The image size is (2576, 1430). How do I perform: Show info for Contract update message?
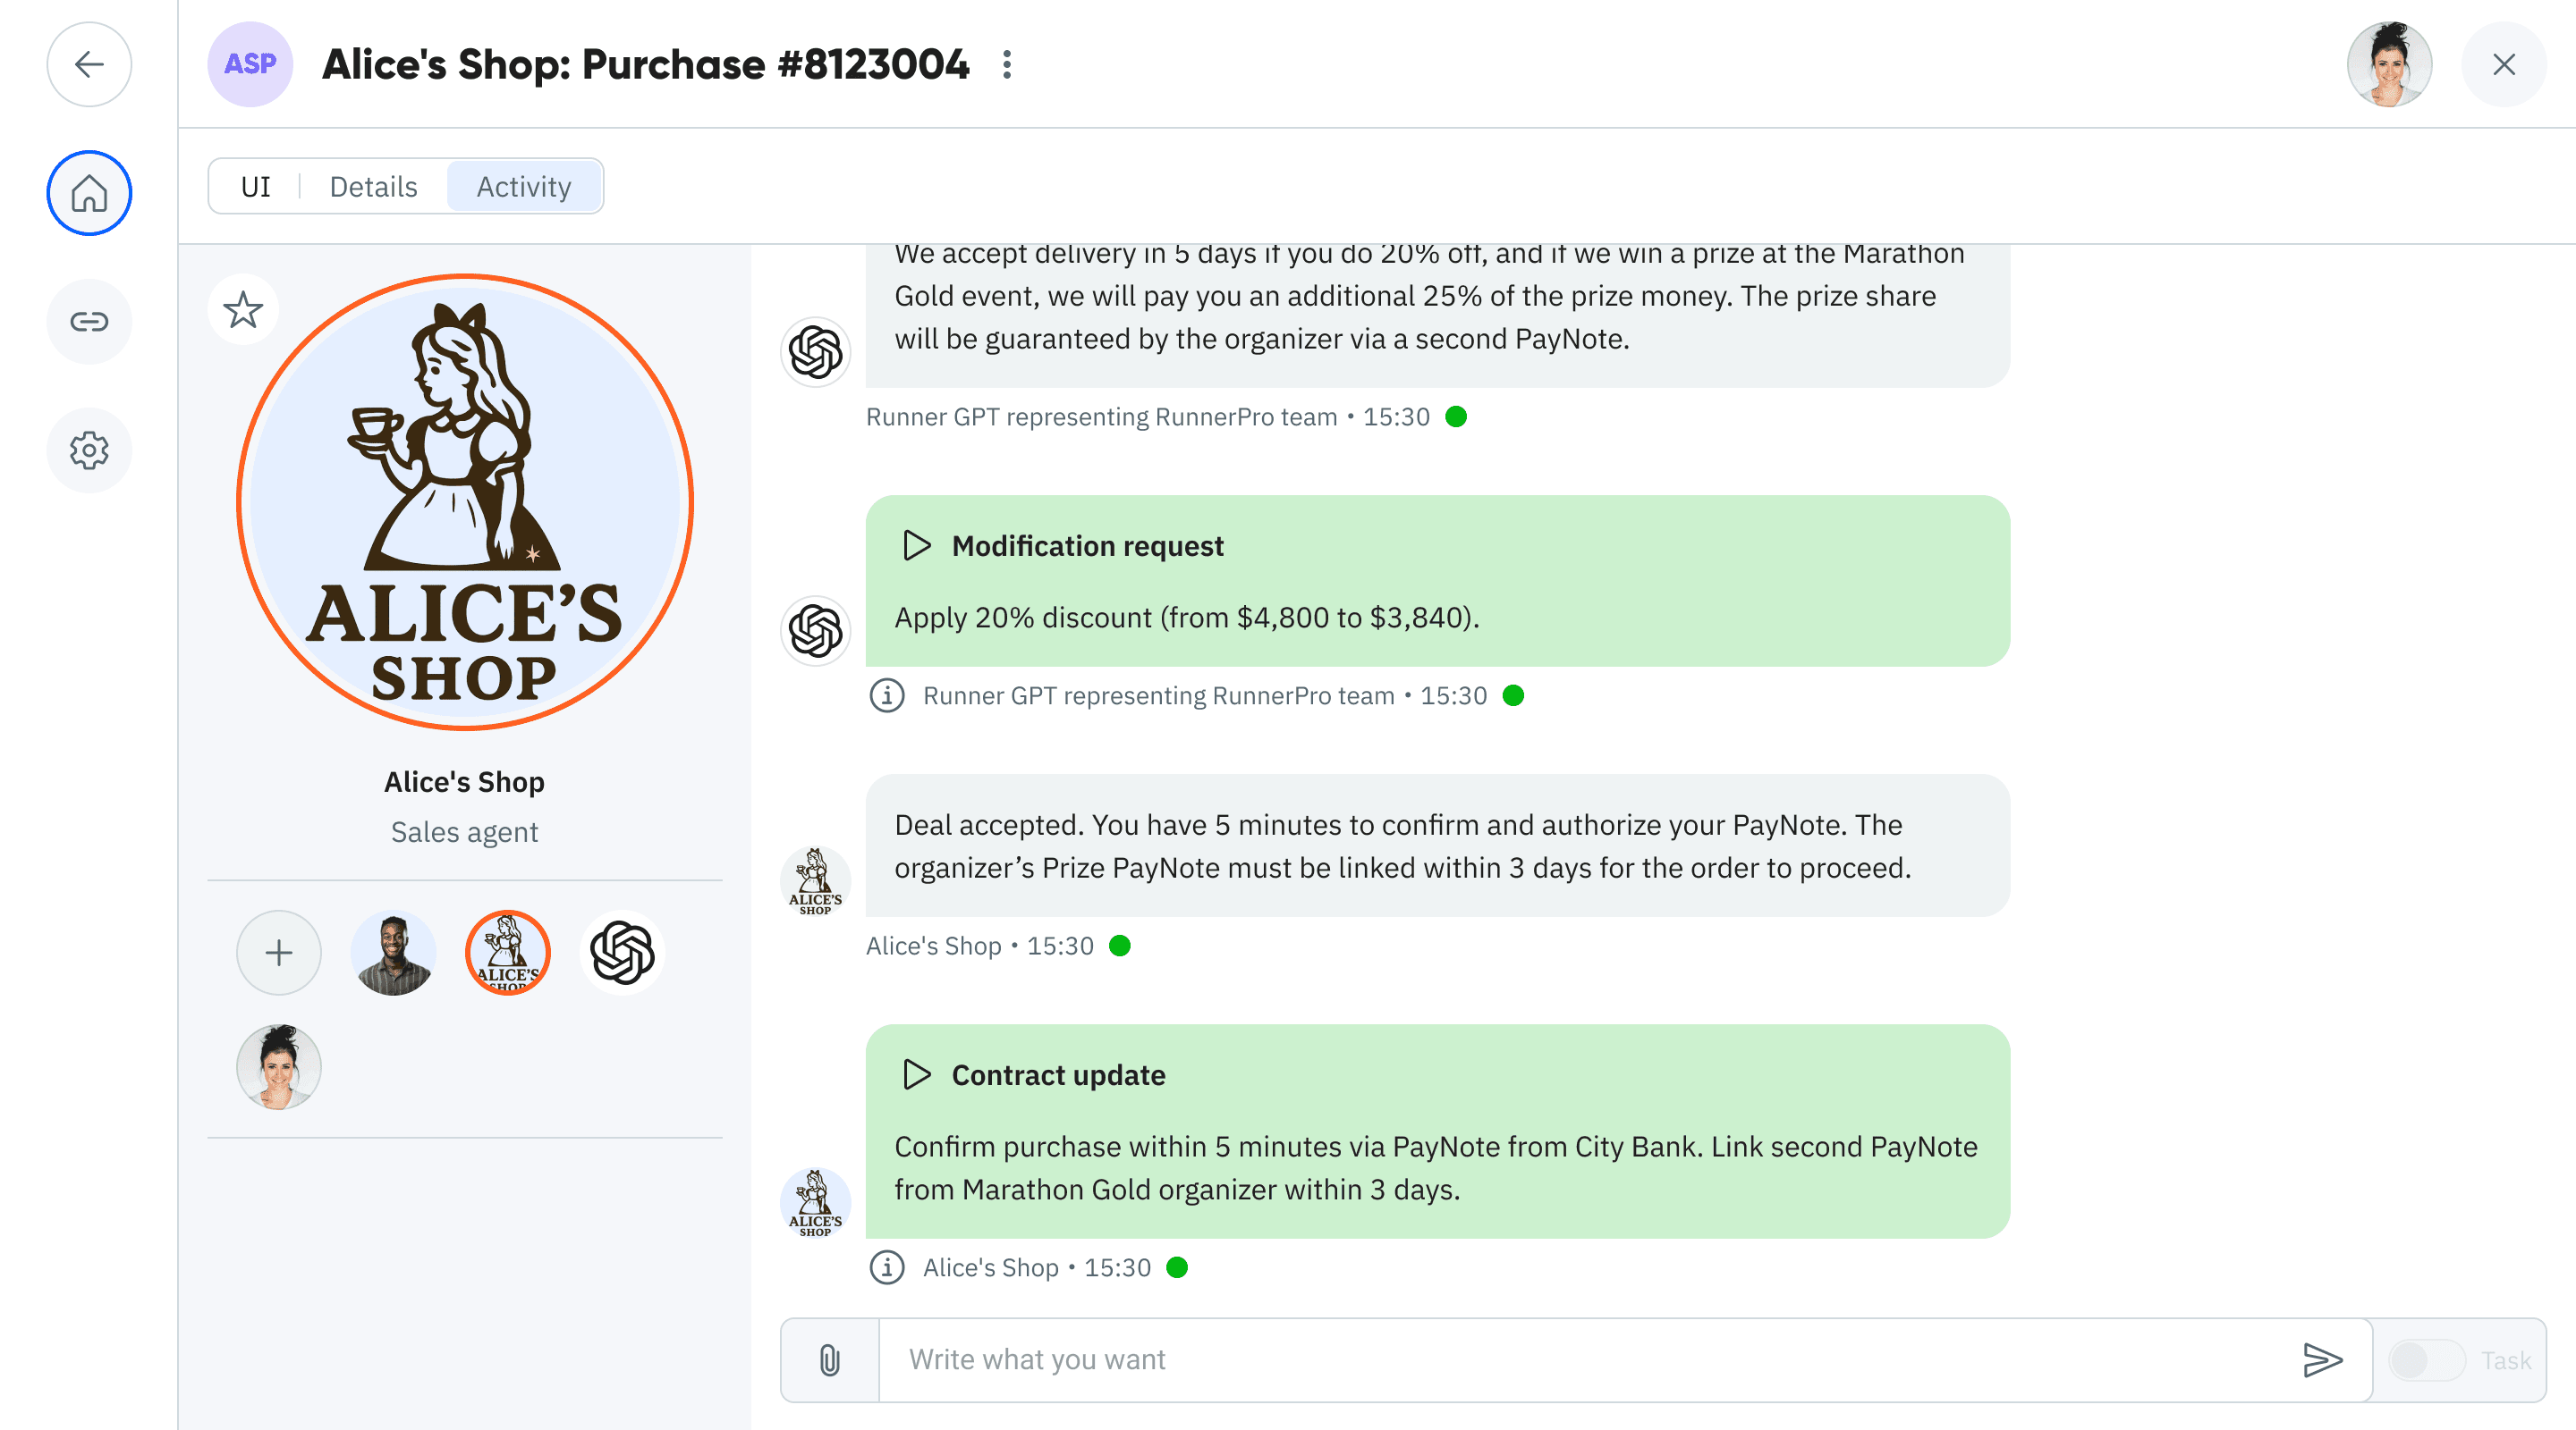(887, 1268)
